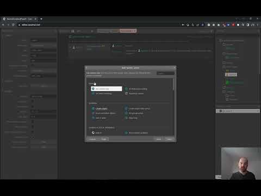This screenshot has height=196, width=261.
Task: Select the Sort Z order action
Action: [99, 118]
